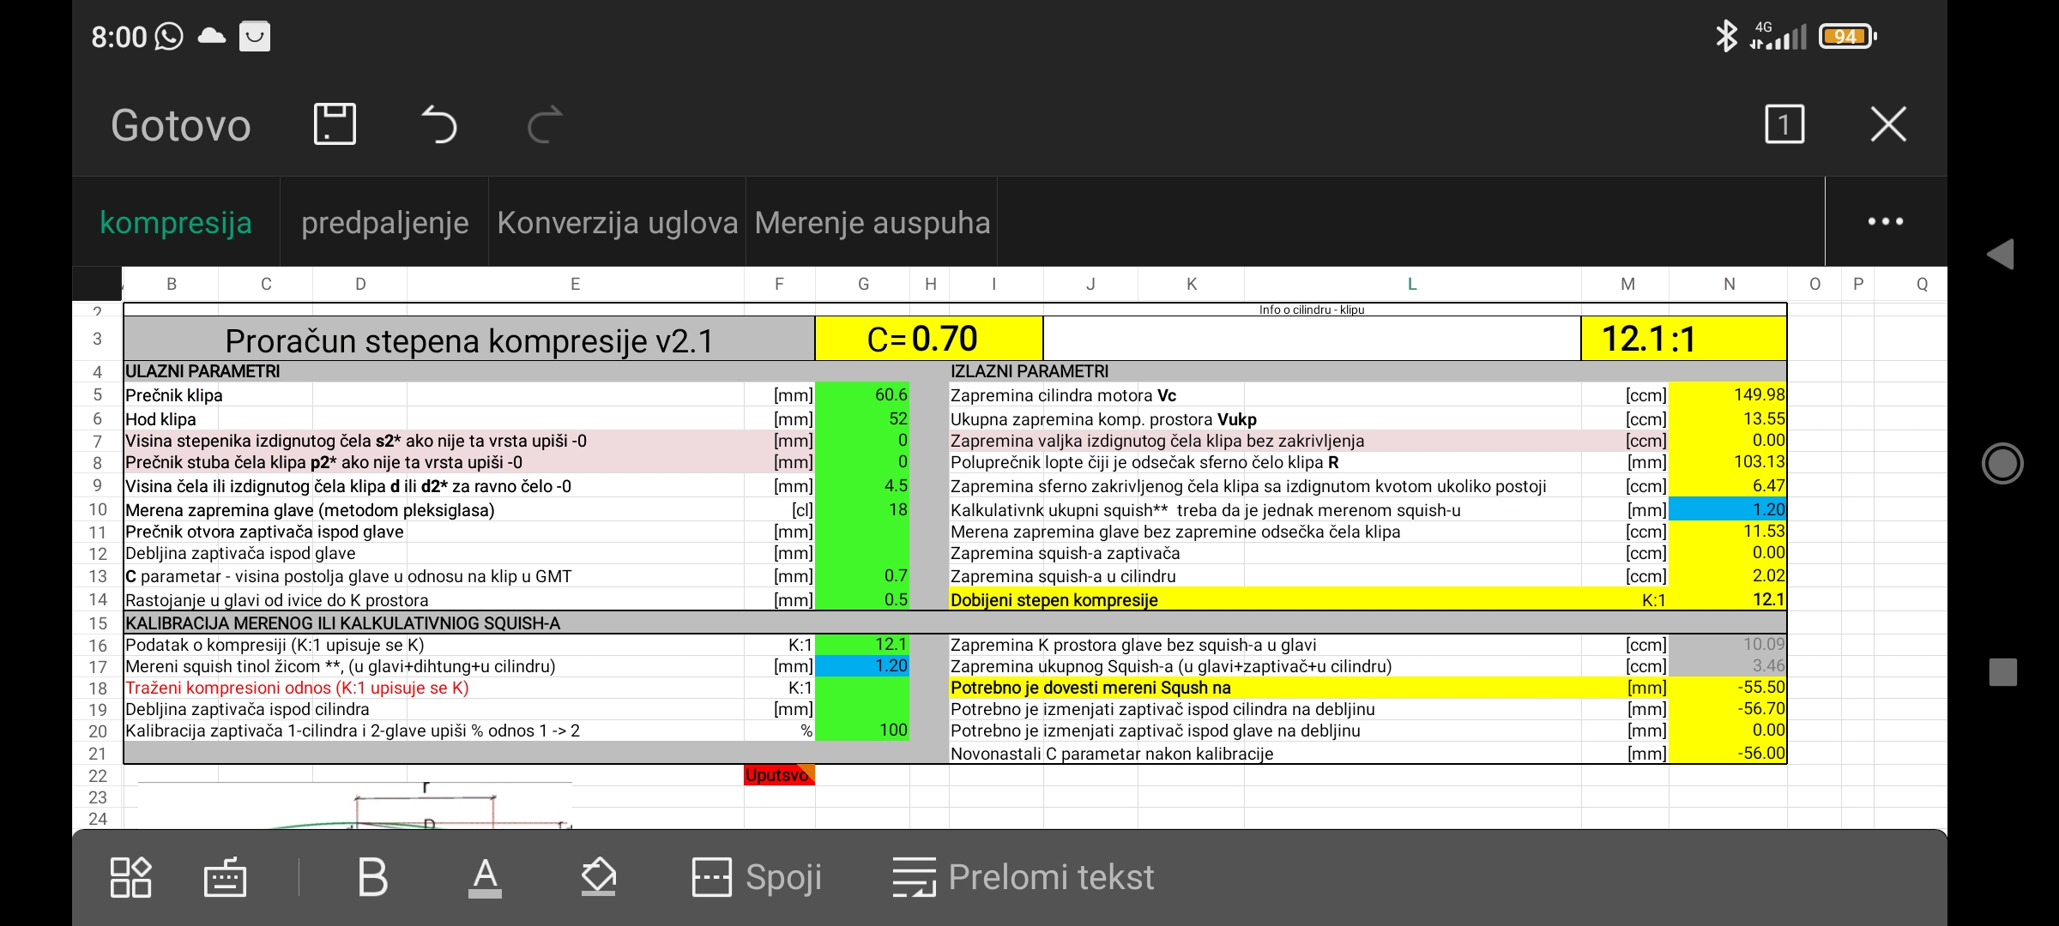Select the KALIBRACIJA MERENOG ILI KALKULATIVNIOG SQUISH-A row

(955, 622)
